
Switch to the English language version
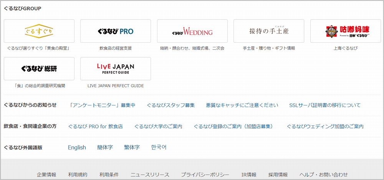[77, 147]
